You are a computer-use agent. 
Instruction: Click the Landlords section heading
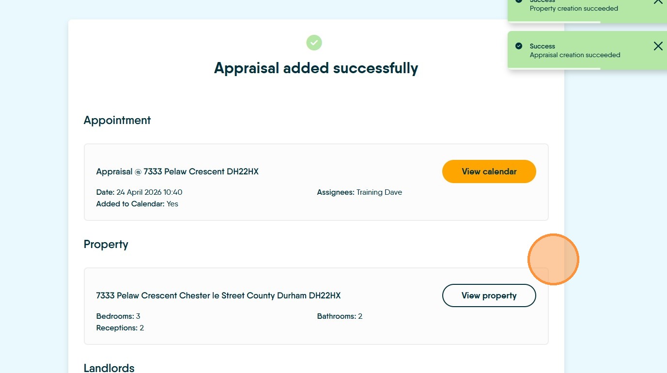(109, 368)
